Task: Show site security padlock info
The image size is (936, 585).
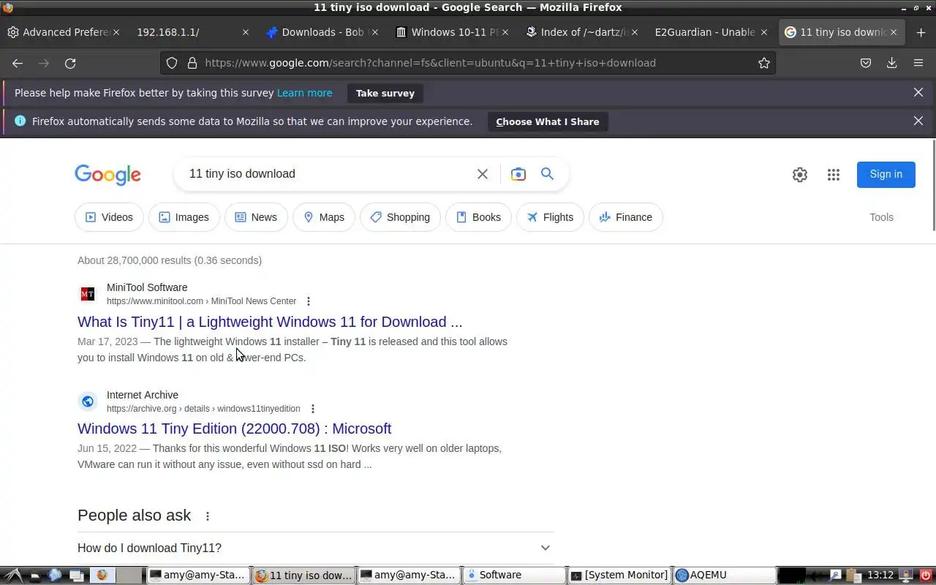Action: pyautogui.click(x=192, y=63)
